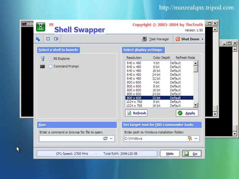Click the Command Prompt shell icon
This screenshot has width=239, height=179.
click(x=42, y=67)
